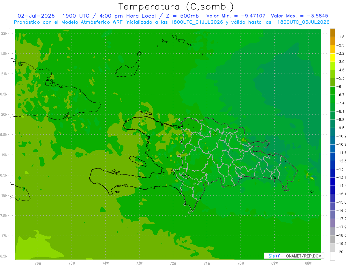Click the "Valor Max. = -3.5845" value

coord(300,16)
